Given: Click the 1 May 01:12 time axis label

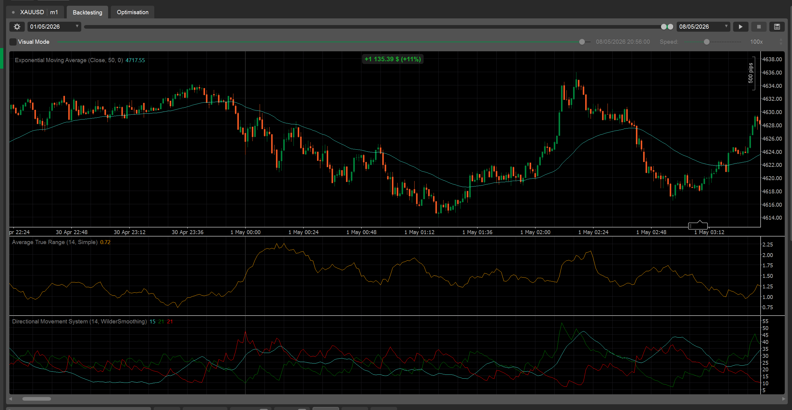Looking at the screenshot, I should pyautogui.click(x=419, y=232).
